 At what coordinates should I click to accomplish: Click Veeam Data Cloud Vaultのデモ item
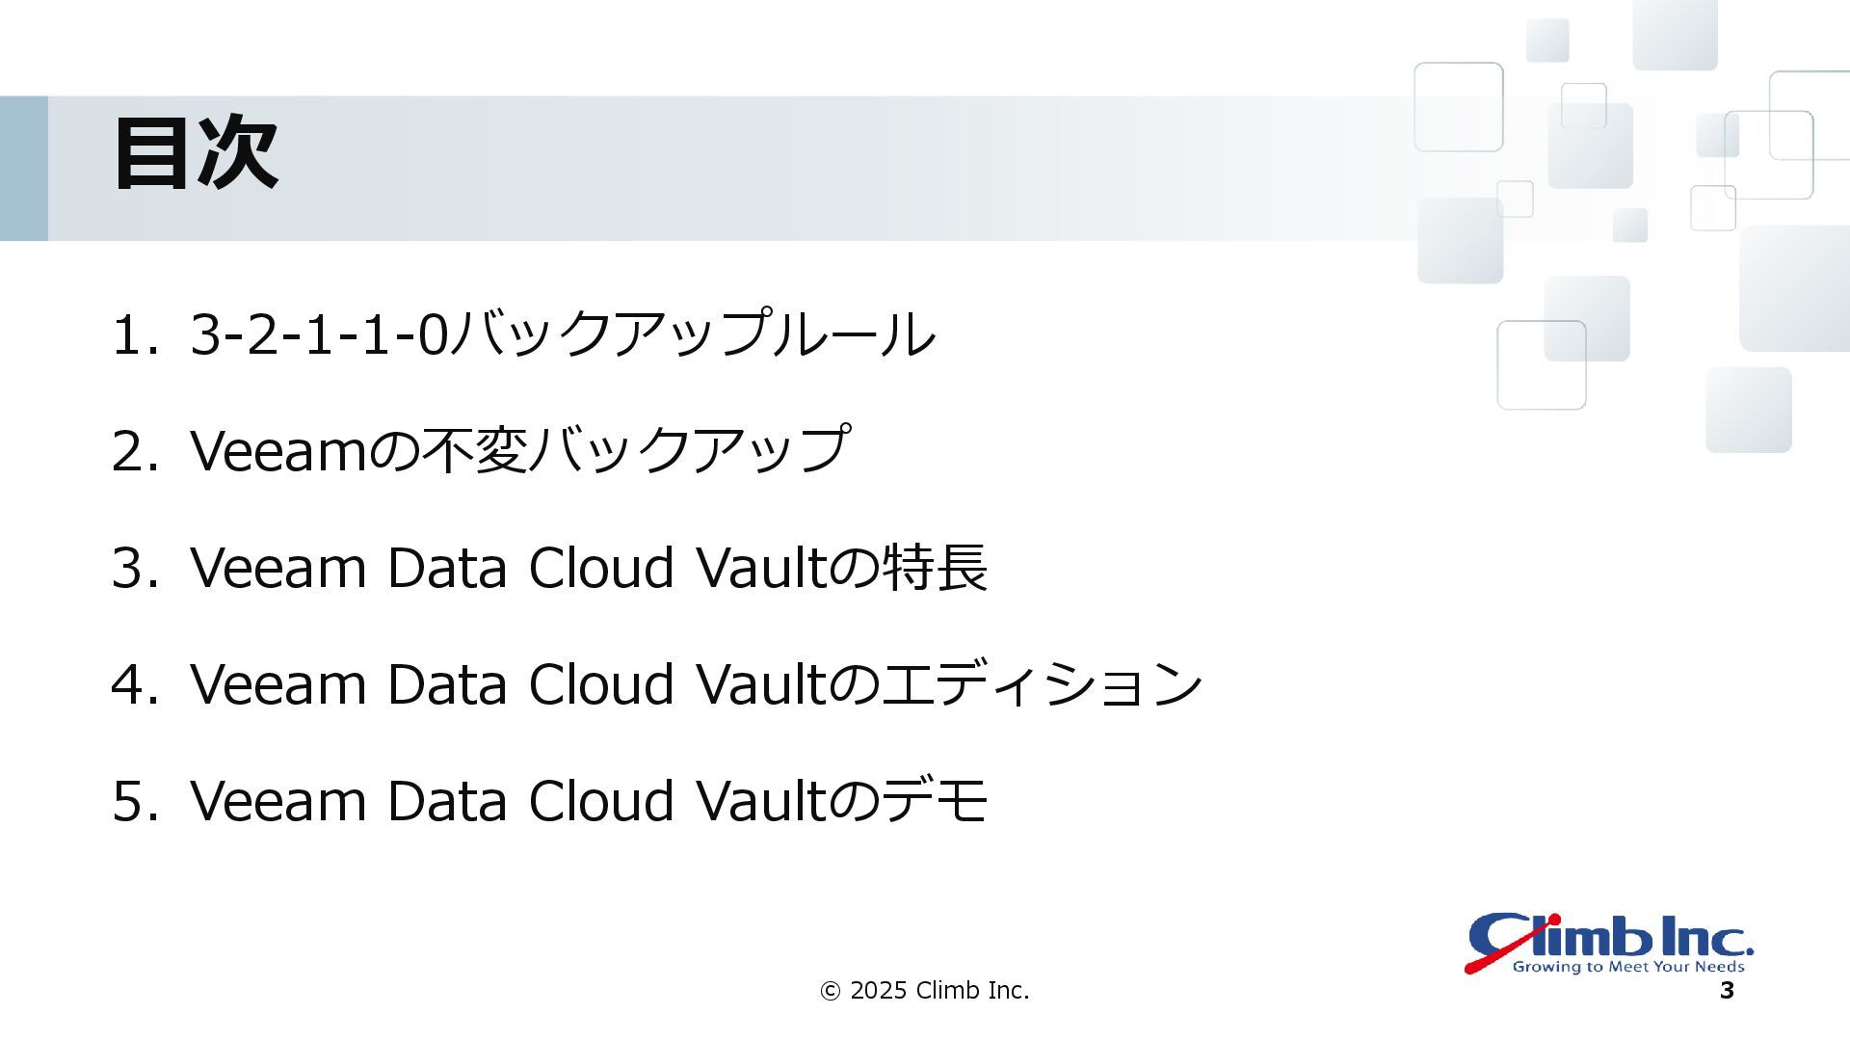(589, 800)
